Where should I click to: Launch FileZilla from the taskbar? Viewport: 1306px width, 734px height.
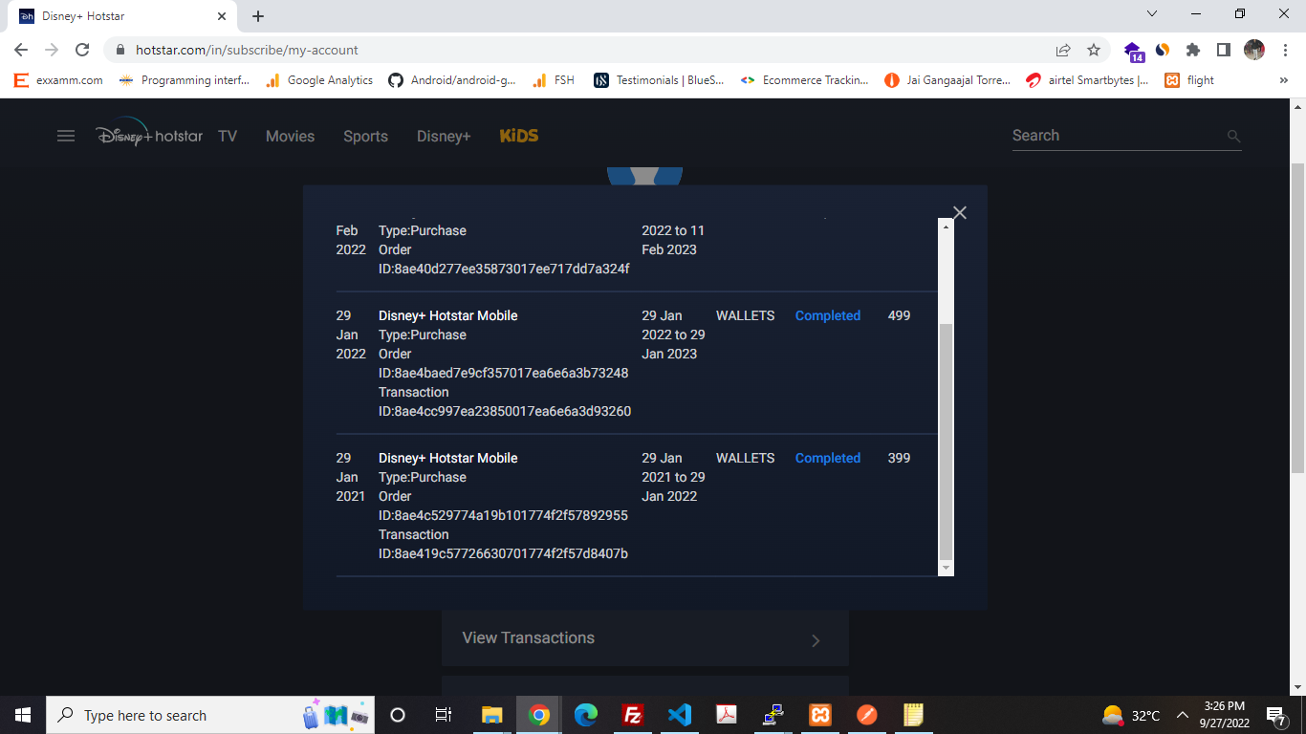coord(632,714)
